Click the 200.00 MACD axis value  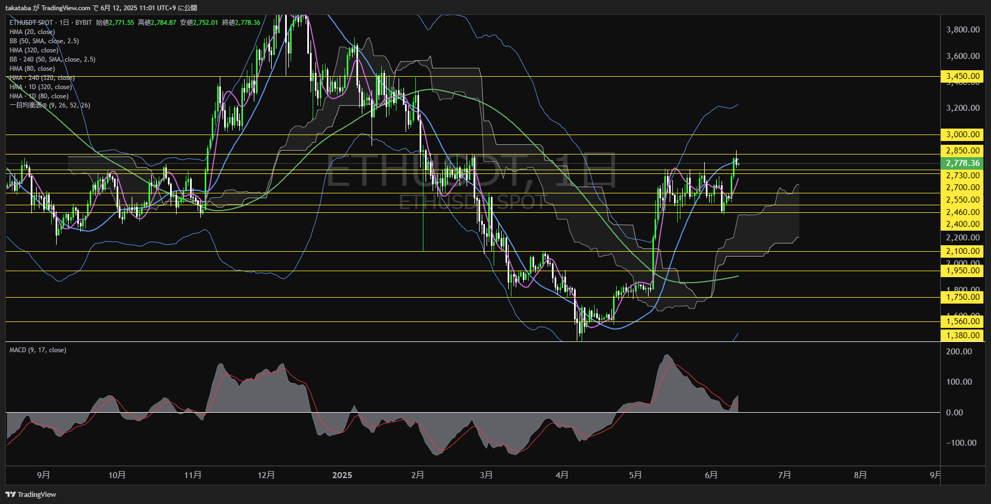[x=959, y=352]
